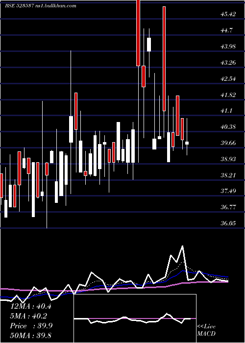Viewport: 245px width, 343px height.
Task: Click the 43.26 price axis label
Action: 228,63
